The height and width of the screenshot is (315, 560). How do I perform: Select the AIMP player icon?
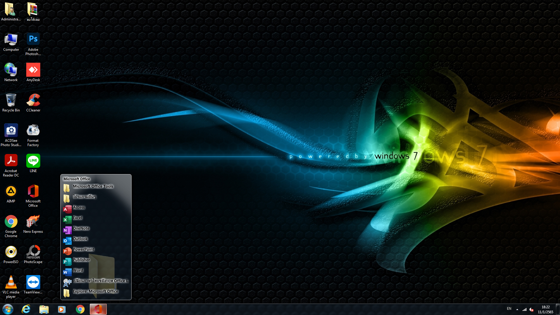click(11, 194)
